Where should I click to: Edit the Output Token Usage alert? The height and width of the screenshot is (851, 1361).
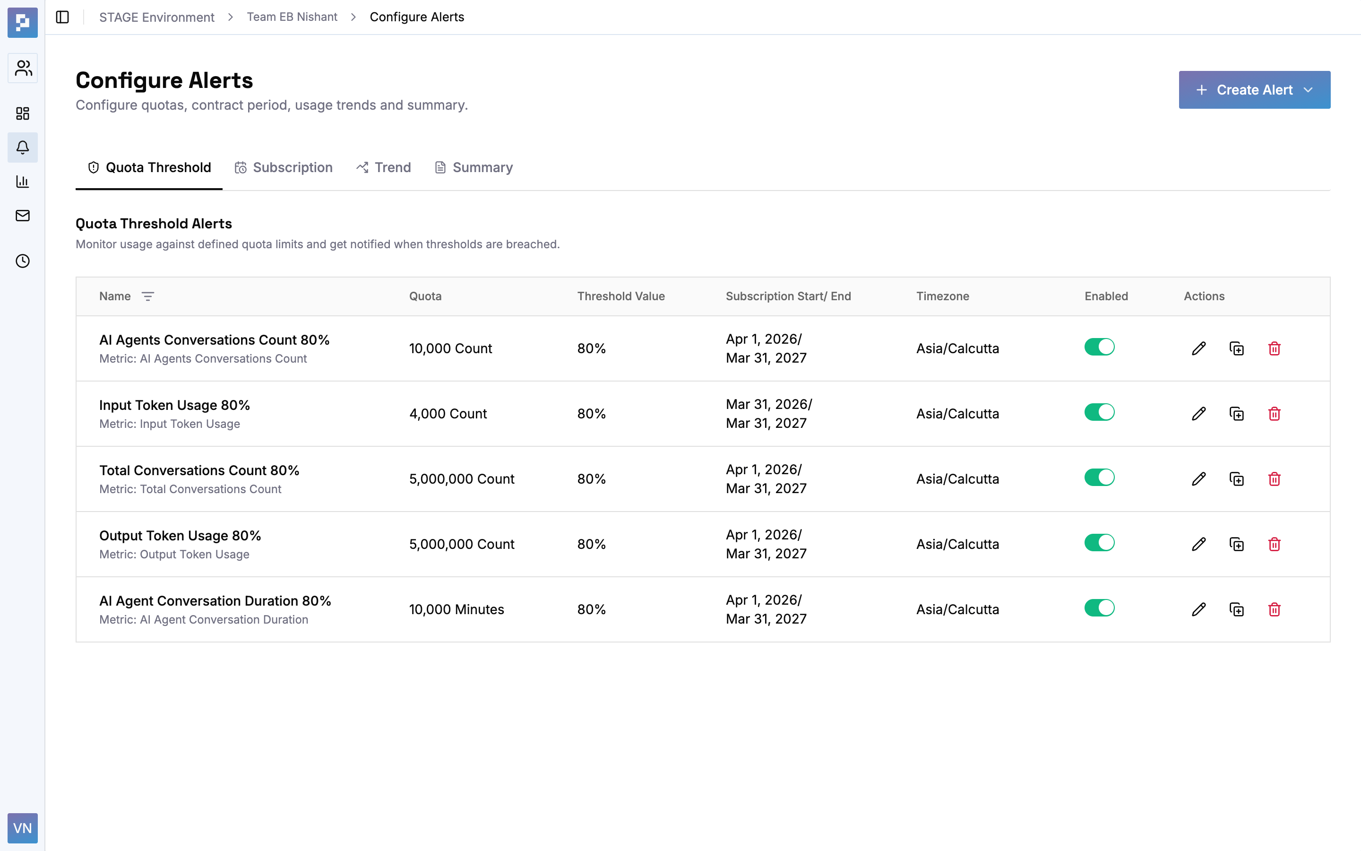(1198, 544)
